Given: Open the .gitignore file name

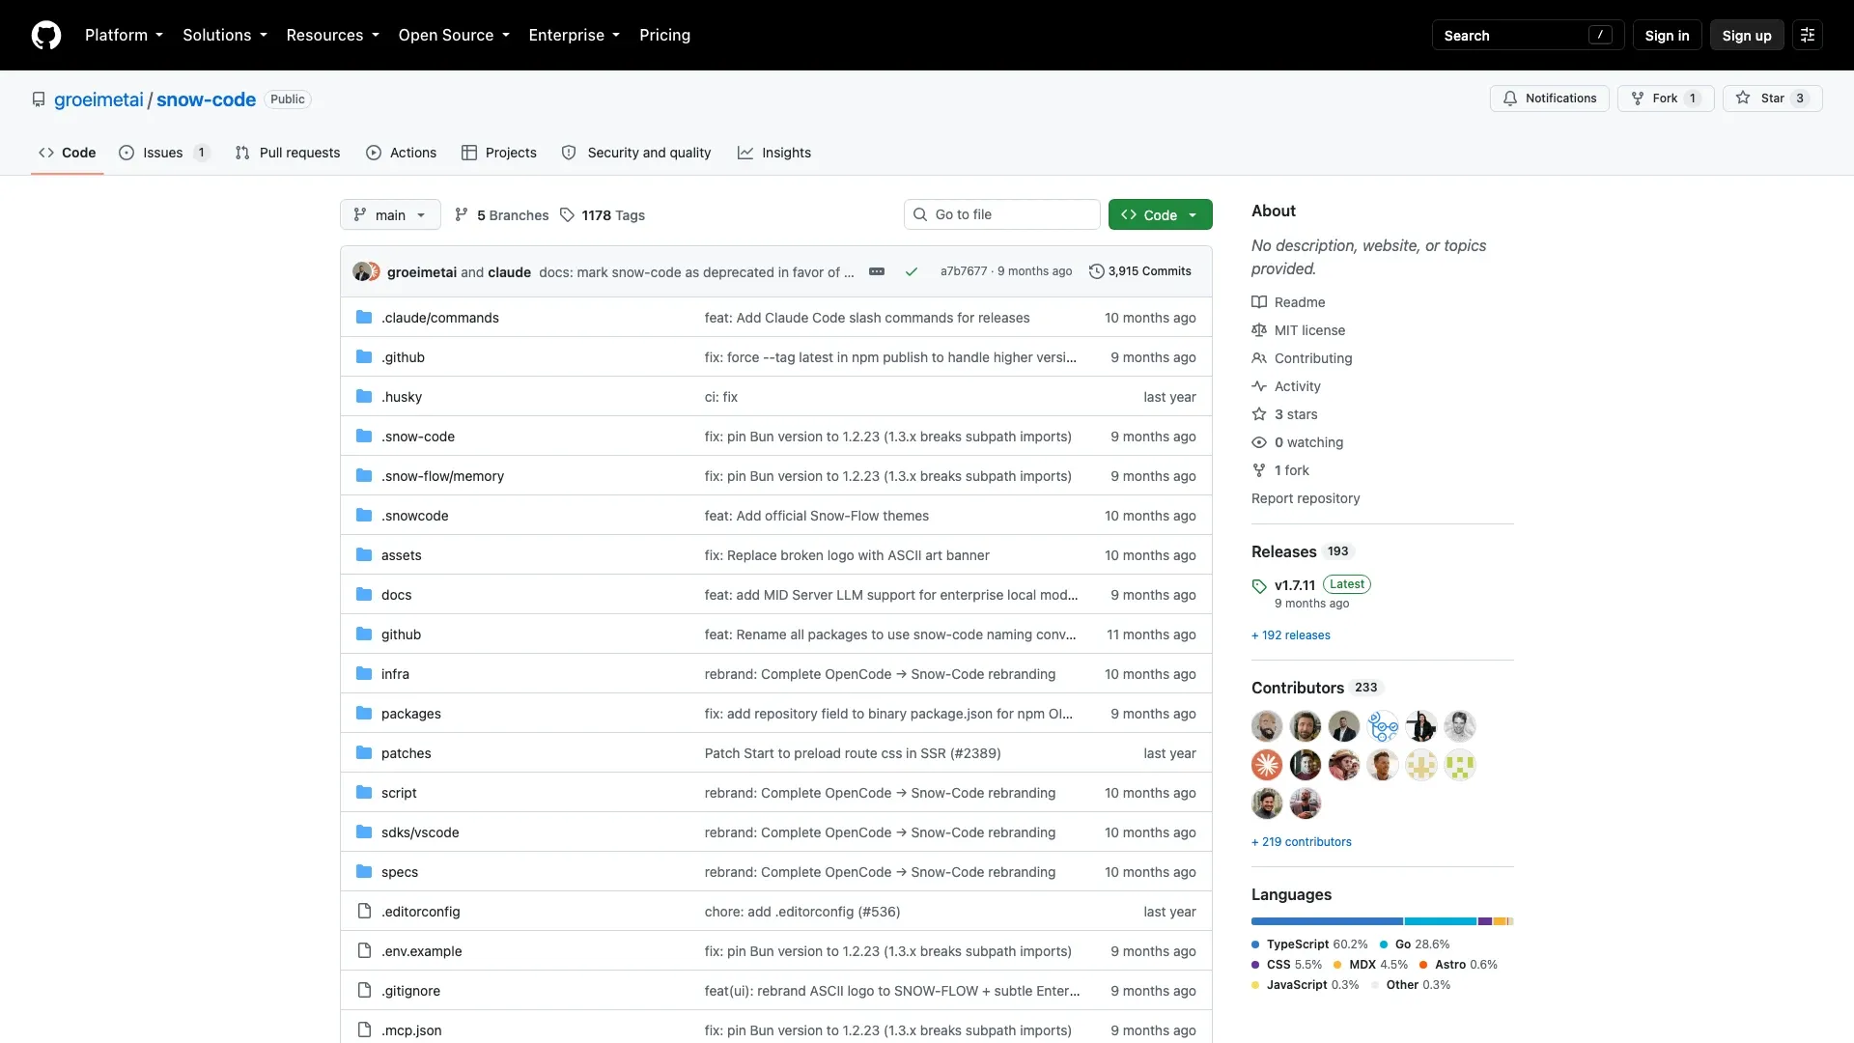Looking at the screenshot, I should pyautogui.click(x=410, y=991).
